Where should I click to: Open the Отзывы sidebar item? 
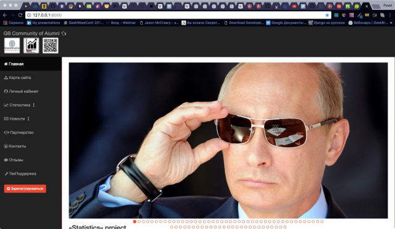pyautogui.click(x=30, y=160)
